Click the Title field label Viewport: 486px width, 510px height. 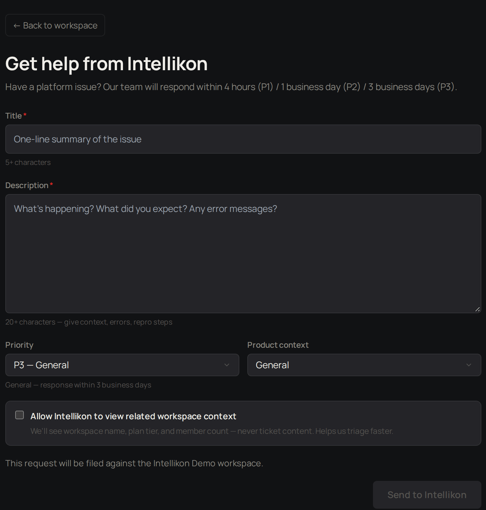coord(14,116)
